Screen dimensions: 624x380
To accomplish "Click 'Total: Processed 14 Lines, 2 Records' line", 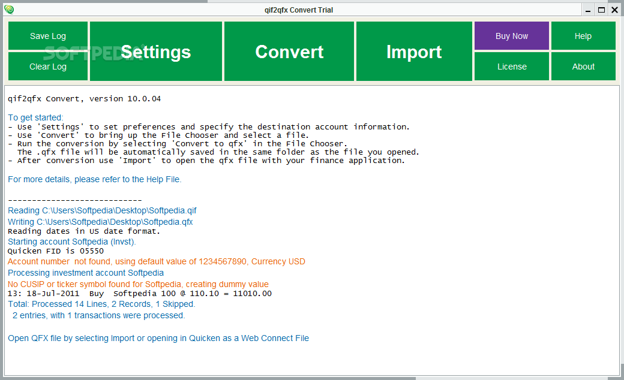I will click(x=101, y=304).
